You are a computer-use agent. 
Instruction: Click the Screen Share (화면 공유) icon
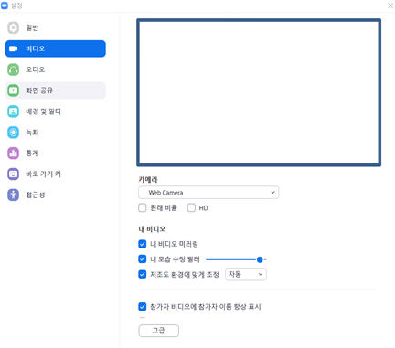13,90
